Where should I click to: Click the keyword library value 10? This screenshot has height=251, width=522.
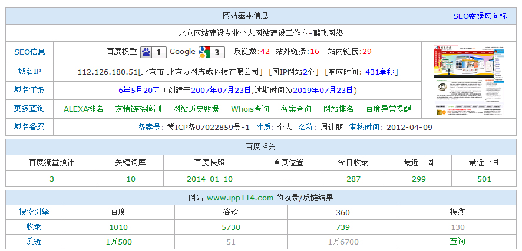pos(131,179)
